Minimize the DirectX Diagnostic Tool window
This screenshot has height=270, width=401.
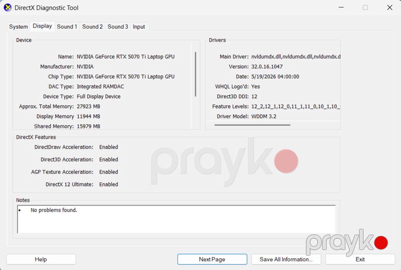click(x=341, y=7)
